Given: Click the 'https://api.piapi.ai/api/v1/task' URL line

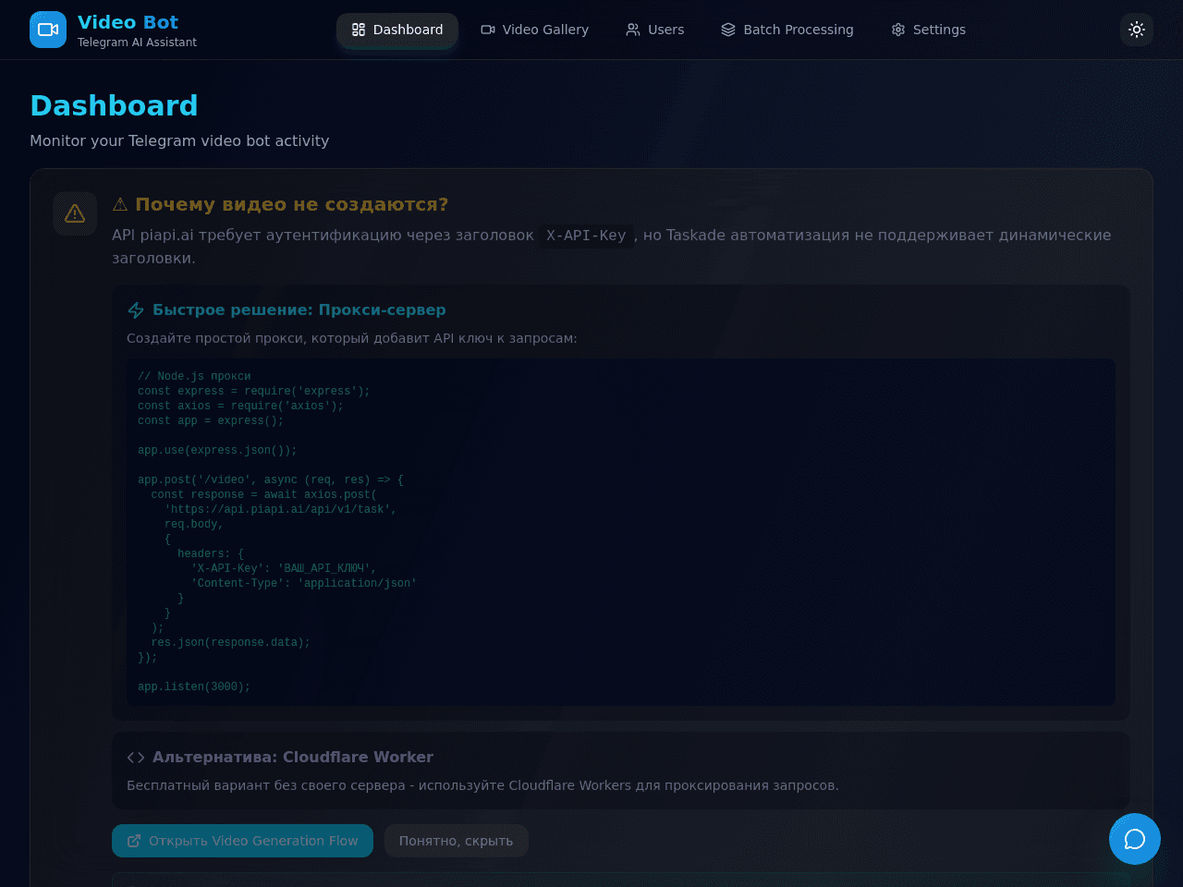Looking at the screenshot, I should 280,510.
